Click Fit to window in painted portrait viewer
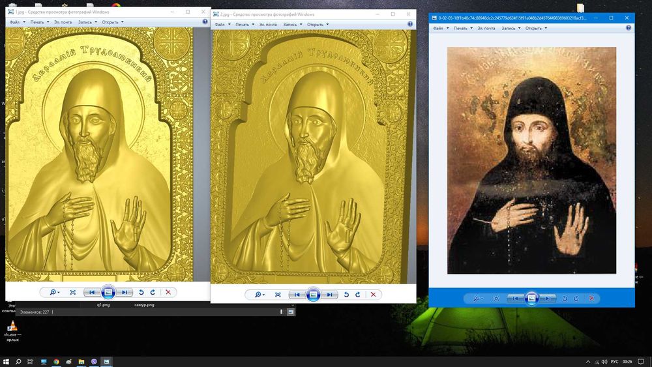Image resolution: width=652 pixels, height=367 pixels. coord(496,299)
